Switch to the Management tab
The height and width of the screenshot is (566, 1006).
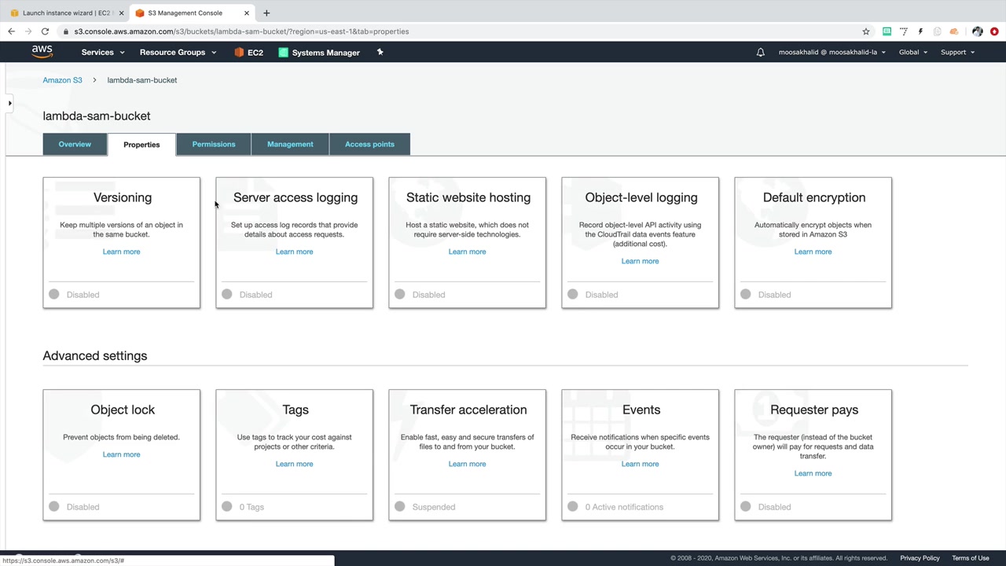click(290, 145)
